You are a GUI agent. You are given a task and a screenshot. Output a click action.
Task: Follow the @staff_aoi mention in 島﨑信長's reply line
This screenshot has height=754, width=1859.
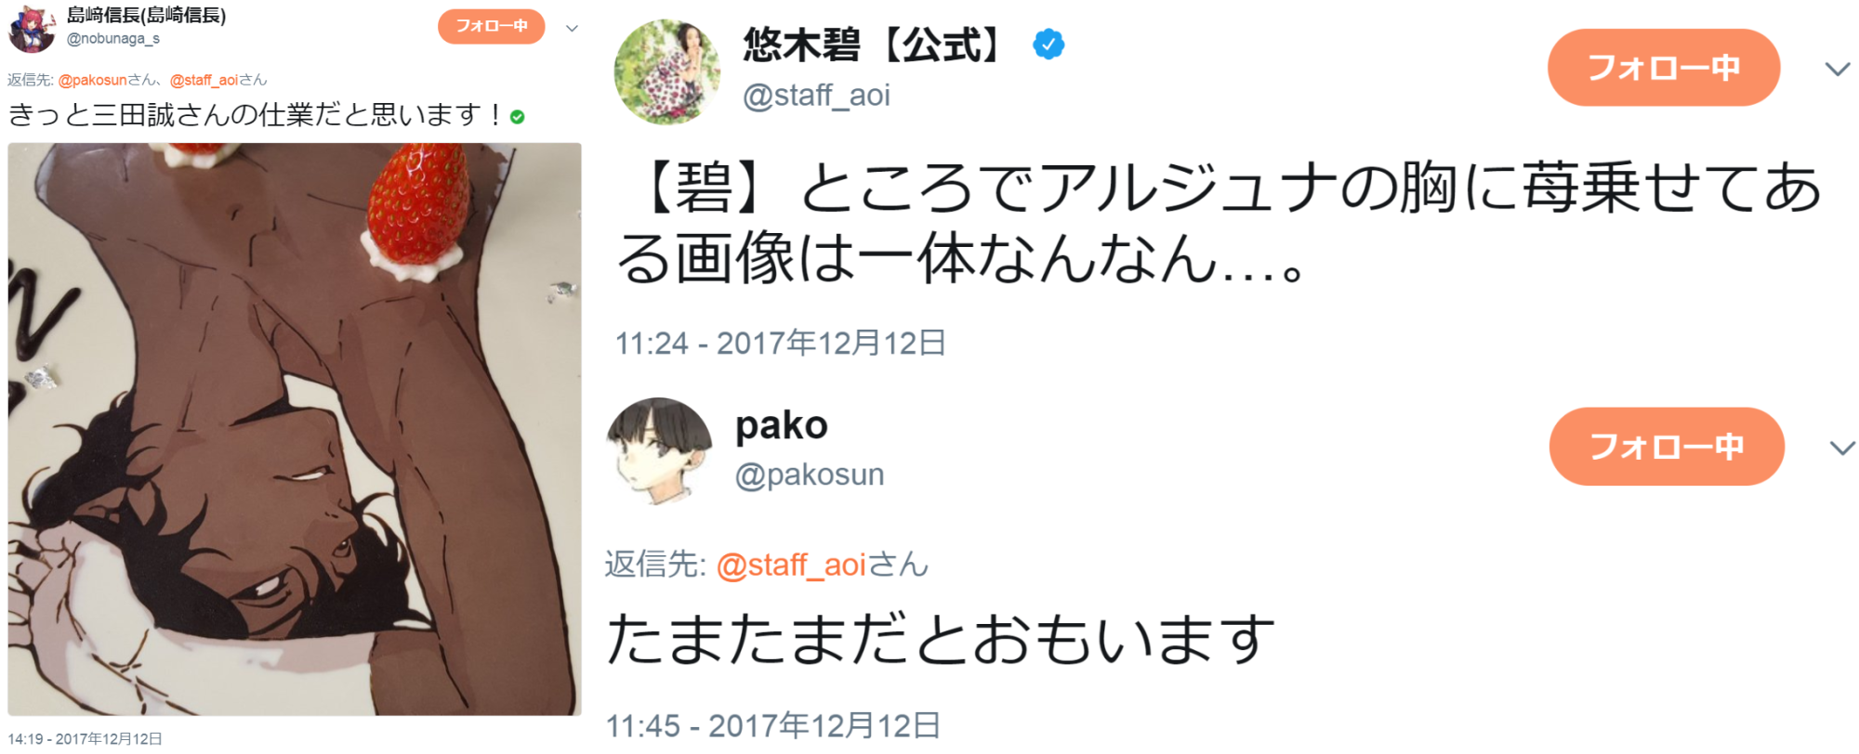(x=204, y=80)
